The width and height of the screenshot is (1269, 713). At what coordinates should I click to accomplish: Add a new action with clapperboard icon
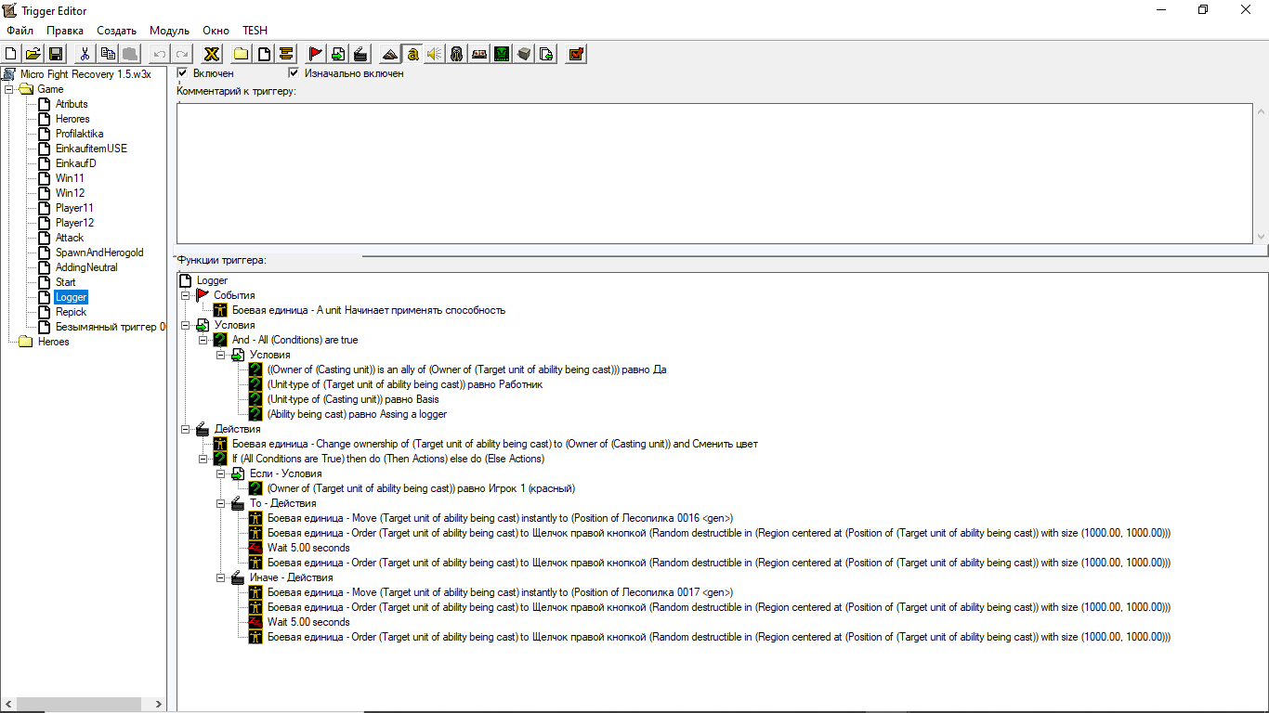(x=360, y=54)
